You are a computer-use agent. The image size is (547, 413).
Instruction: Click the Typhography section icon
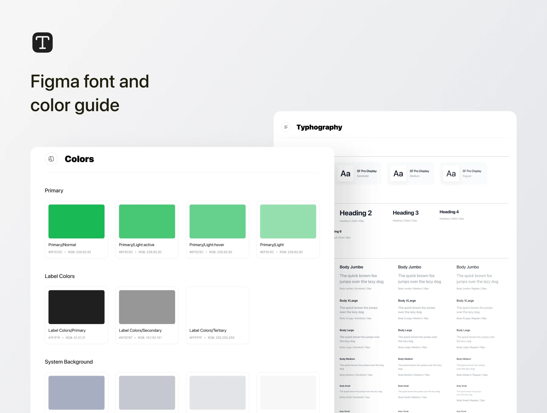(286, 127)
